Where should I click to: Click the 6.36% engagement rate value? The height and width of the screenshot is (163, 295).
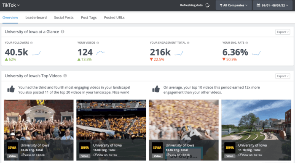click(x=235, y=52)
